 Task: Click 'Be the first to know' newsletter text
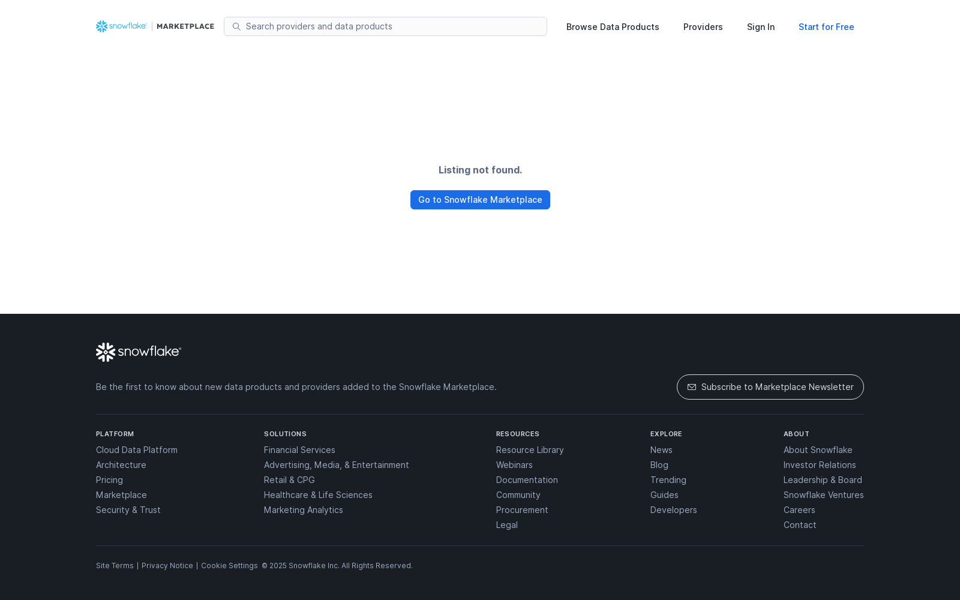(296, 387)
